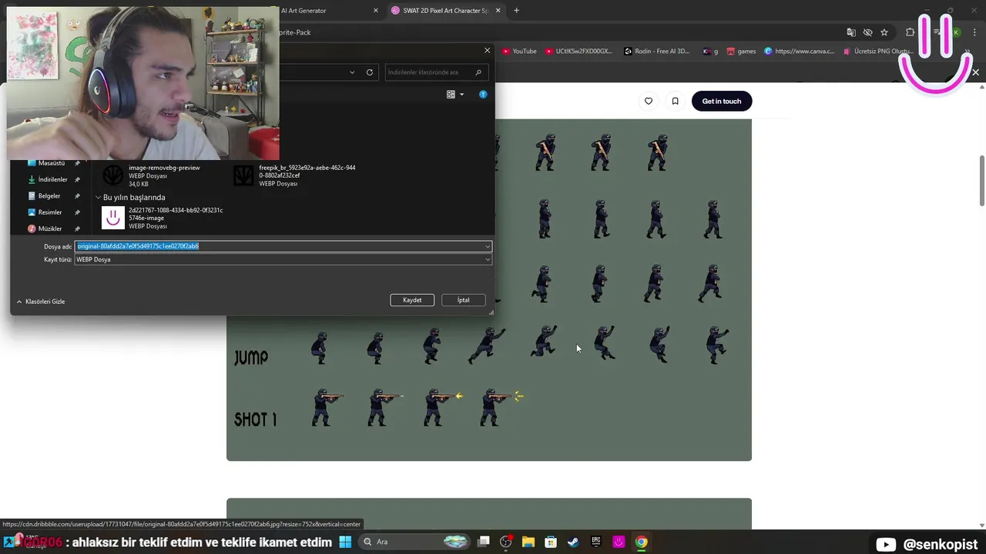Bookmark this page with star icon
This screenshot has height=554, width=986.
click(x=884, y=32)
